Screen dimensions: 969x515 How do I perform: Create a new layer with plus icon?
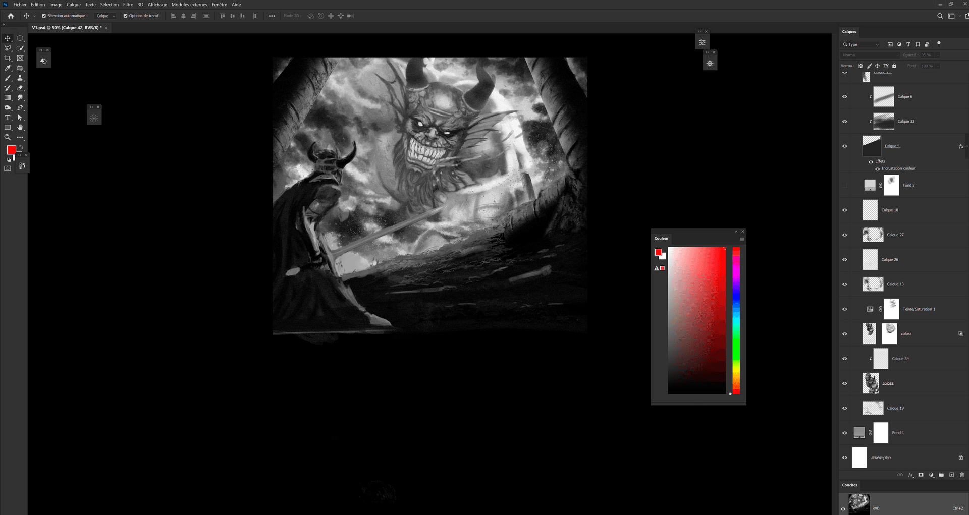coord(951,475)
